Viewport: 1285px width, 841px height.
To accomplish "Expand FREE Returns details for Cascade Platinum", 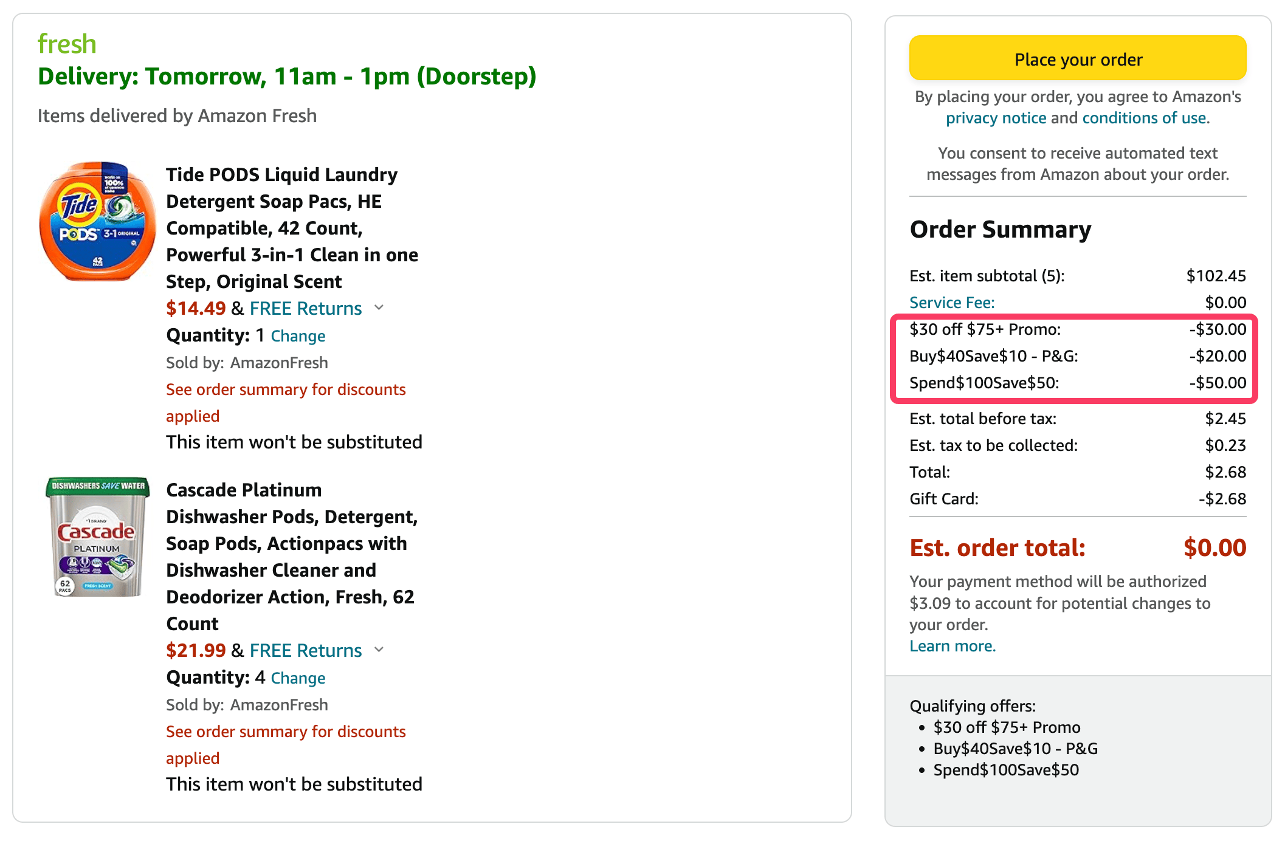I will pos(380,650).
